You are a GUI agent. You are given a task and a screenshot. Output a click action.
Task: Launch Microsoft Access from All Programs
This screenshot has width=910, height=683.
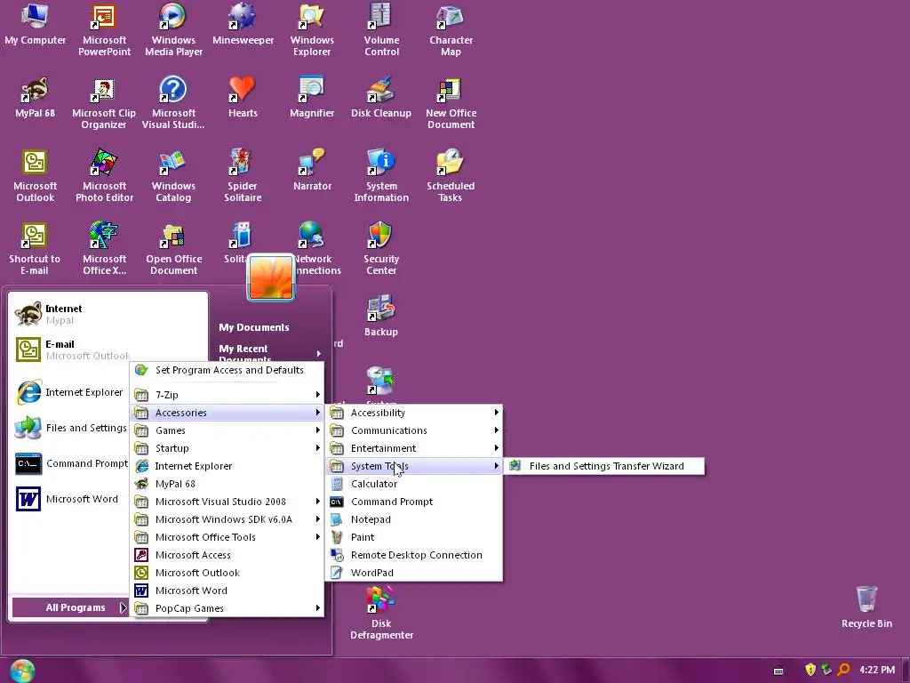point(227,555)
